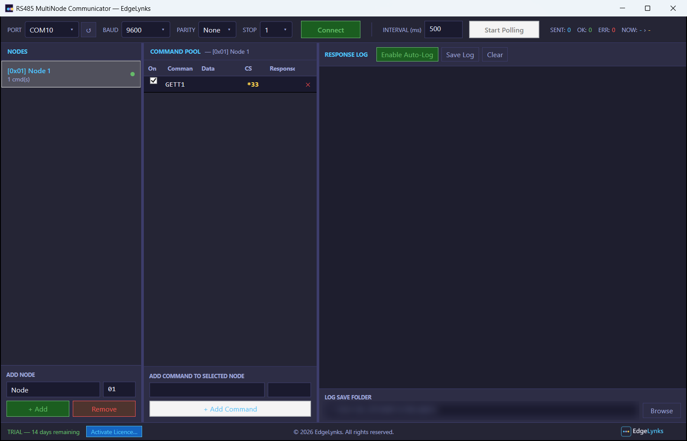
Task: Click the NOW status indicator
Action: 636,30
